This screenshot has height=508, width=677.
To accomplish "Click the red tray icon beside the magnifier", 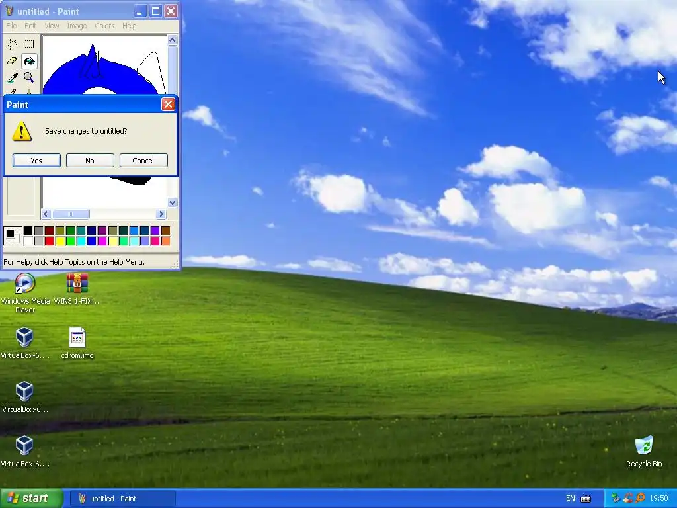I will [628, 498].
